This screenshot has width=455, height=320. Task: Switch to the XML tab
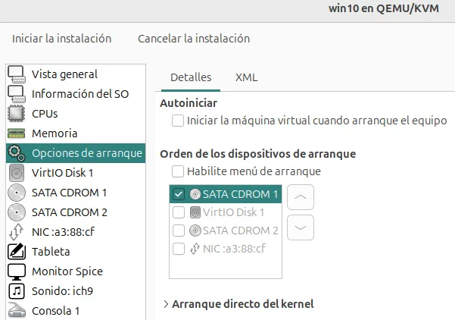point(246,77)
